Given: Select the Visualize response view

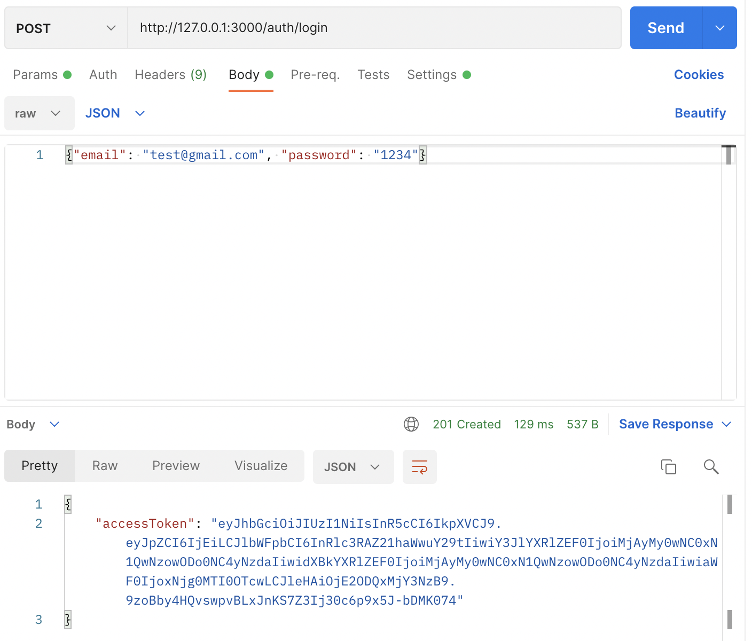Looking at the screenshot, I should (x=261, y=466).
